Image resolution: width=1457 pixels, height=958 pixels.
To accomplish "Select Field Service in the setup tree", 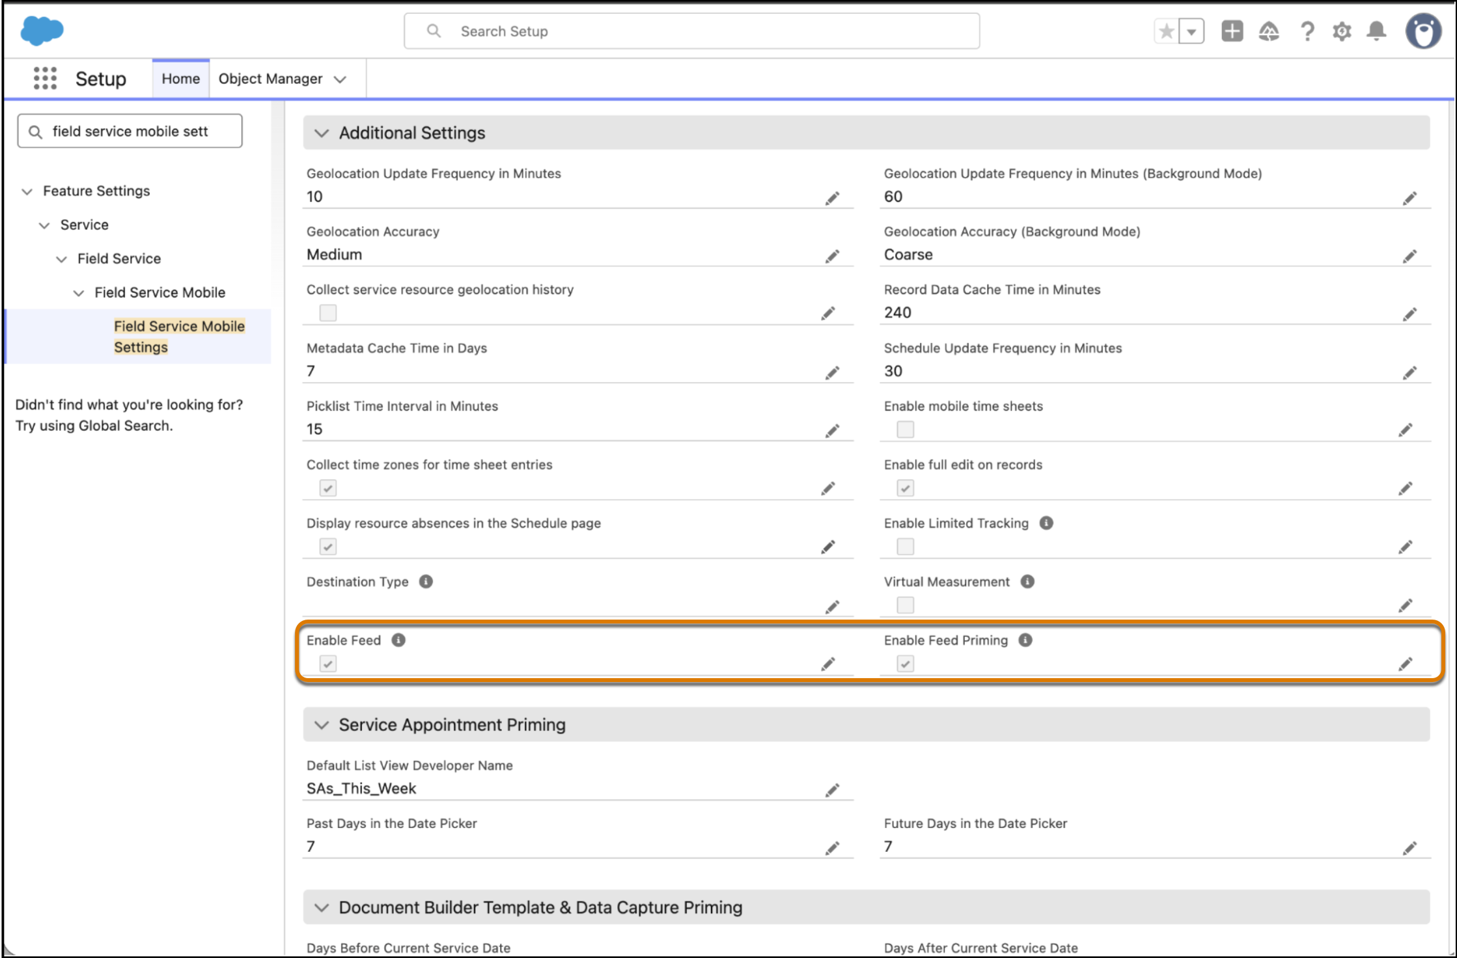I will click(x=119, y=258).
